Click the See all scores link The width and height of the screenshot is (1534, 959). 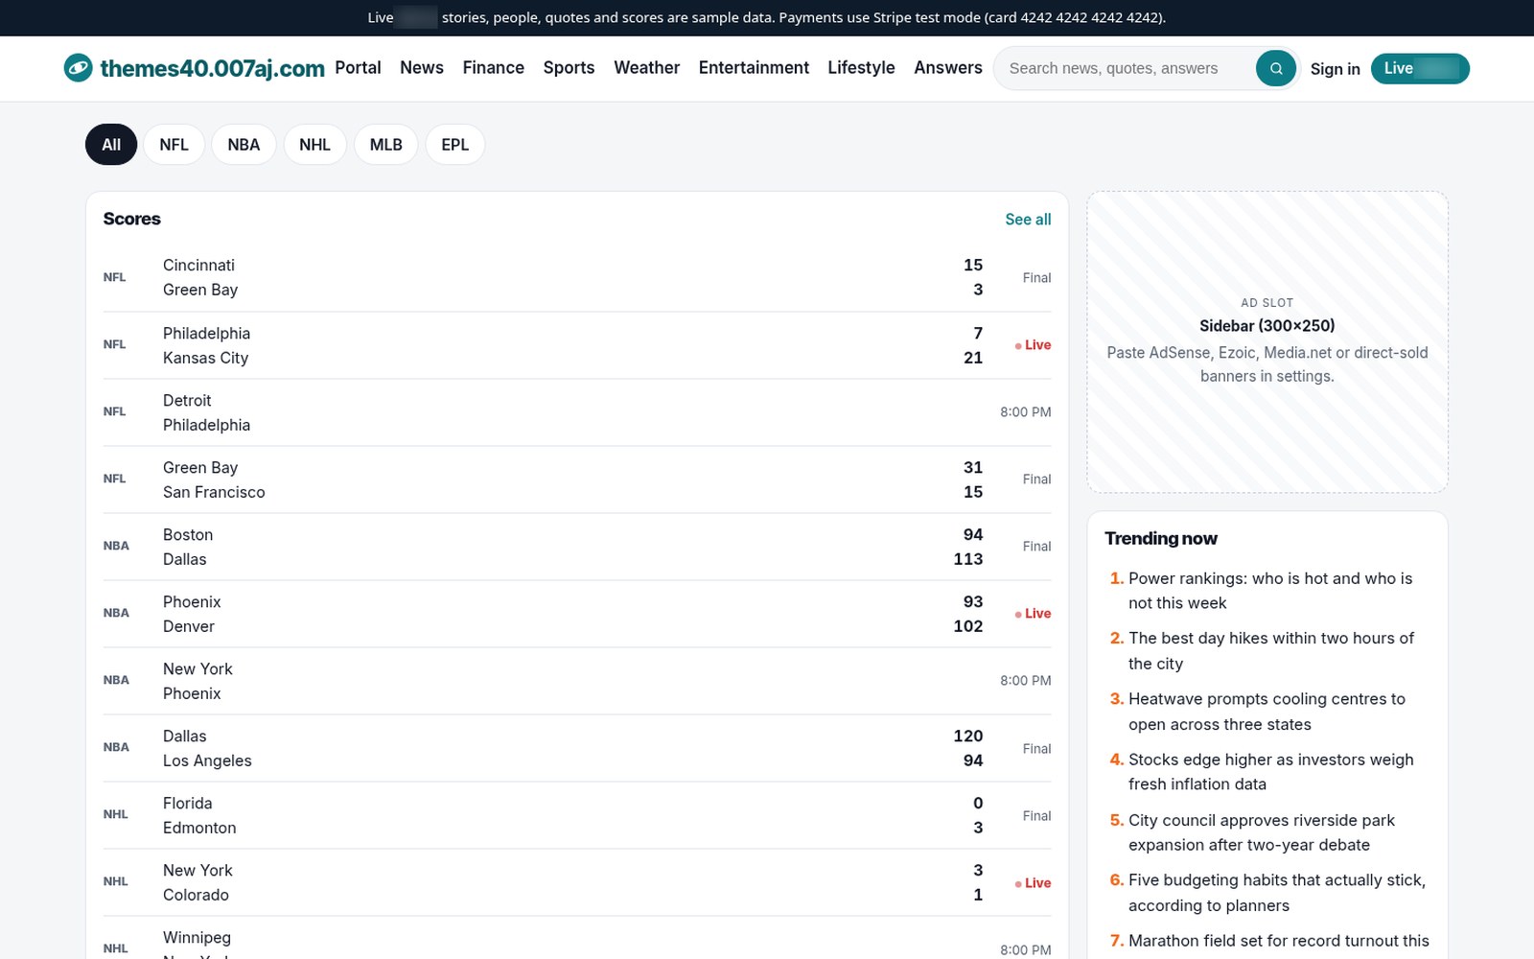(1028, 220)
